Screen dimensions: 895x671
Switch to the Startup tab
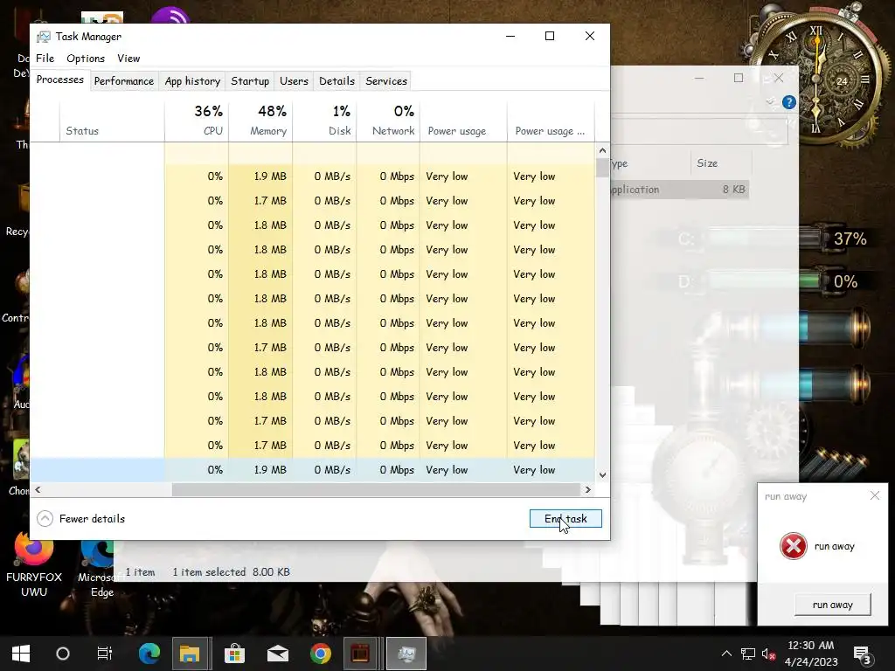[x=250, y=81]
